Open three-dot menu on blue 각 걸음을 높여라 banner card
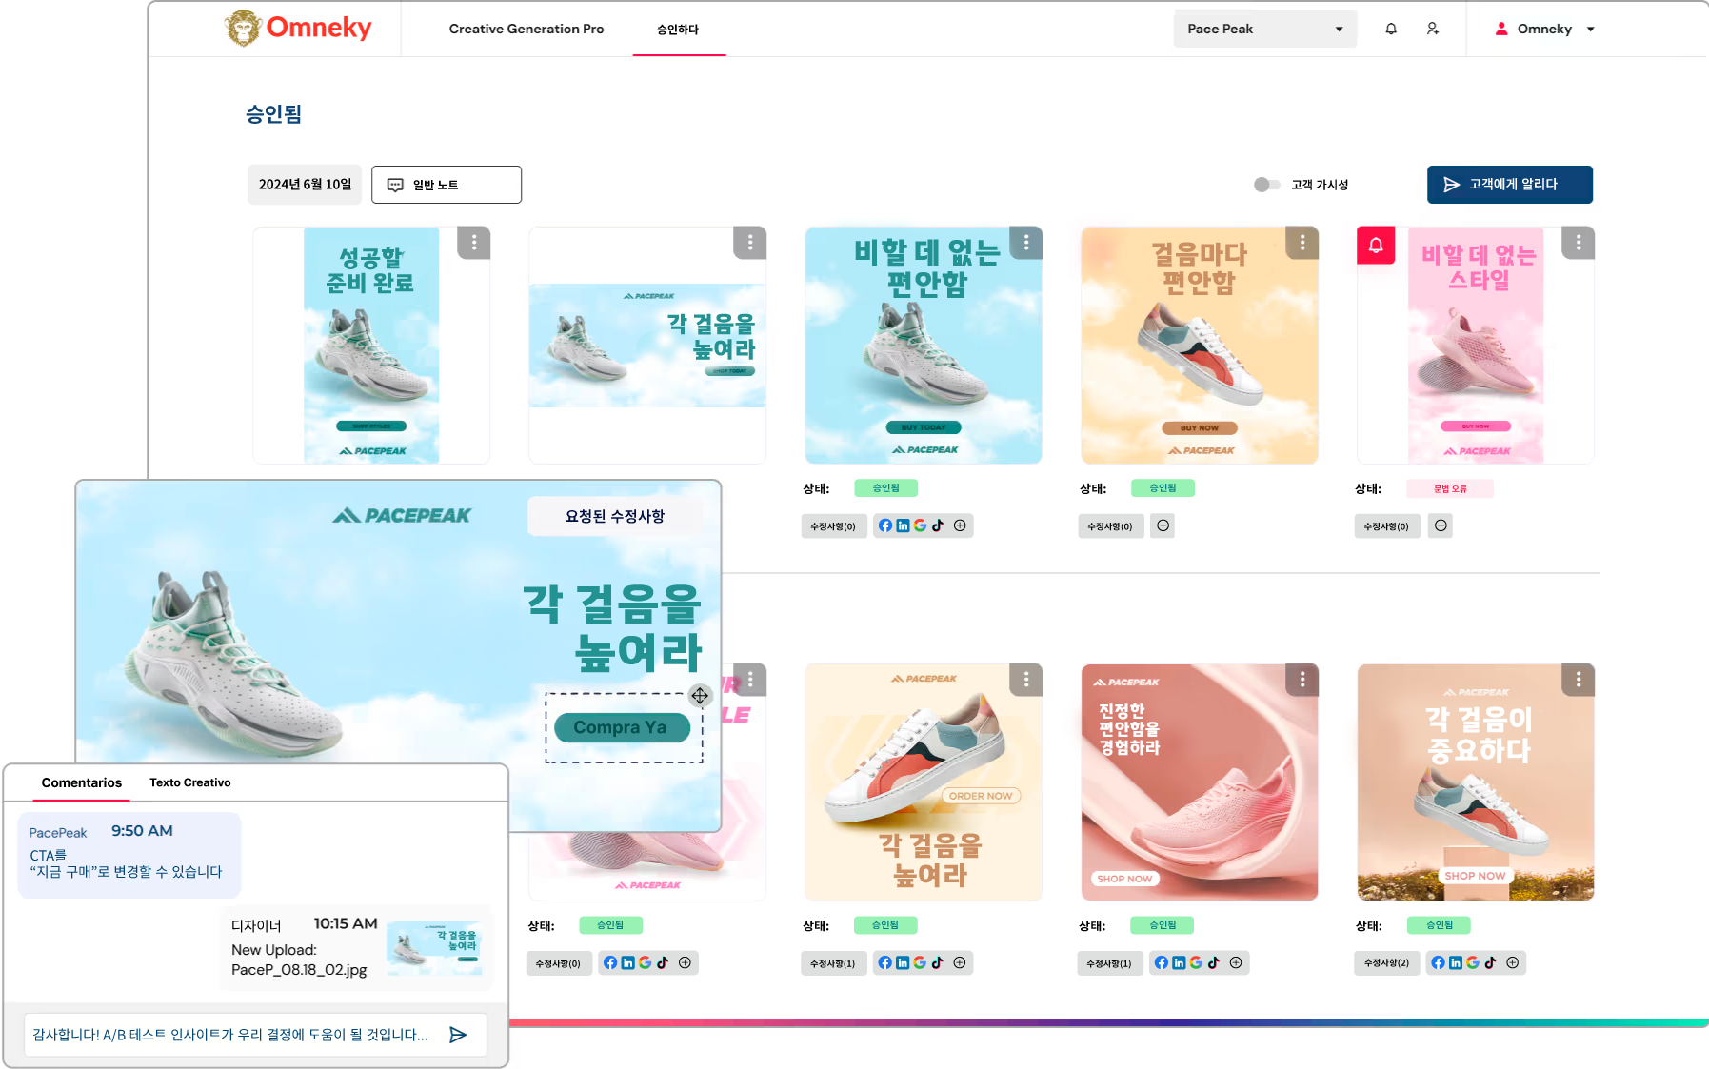 (750, 243)
